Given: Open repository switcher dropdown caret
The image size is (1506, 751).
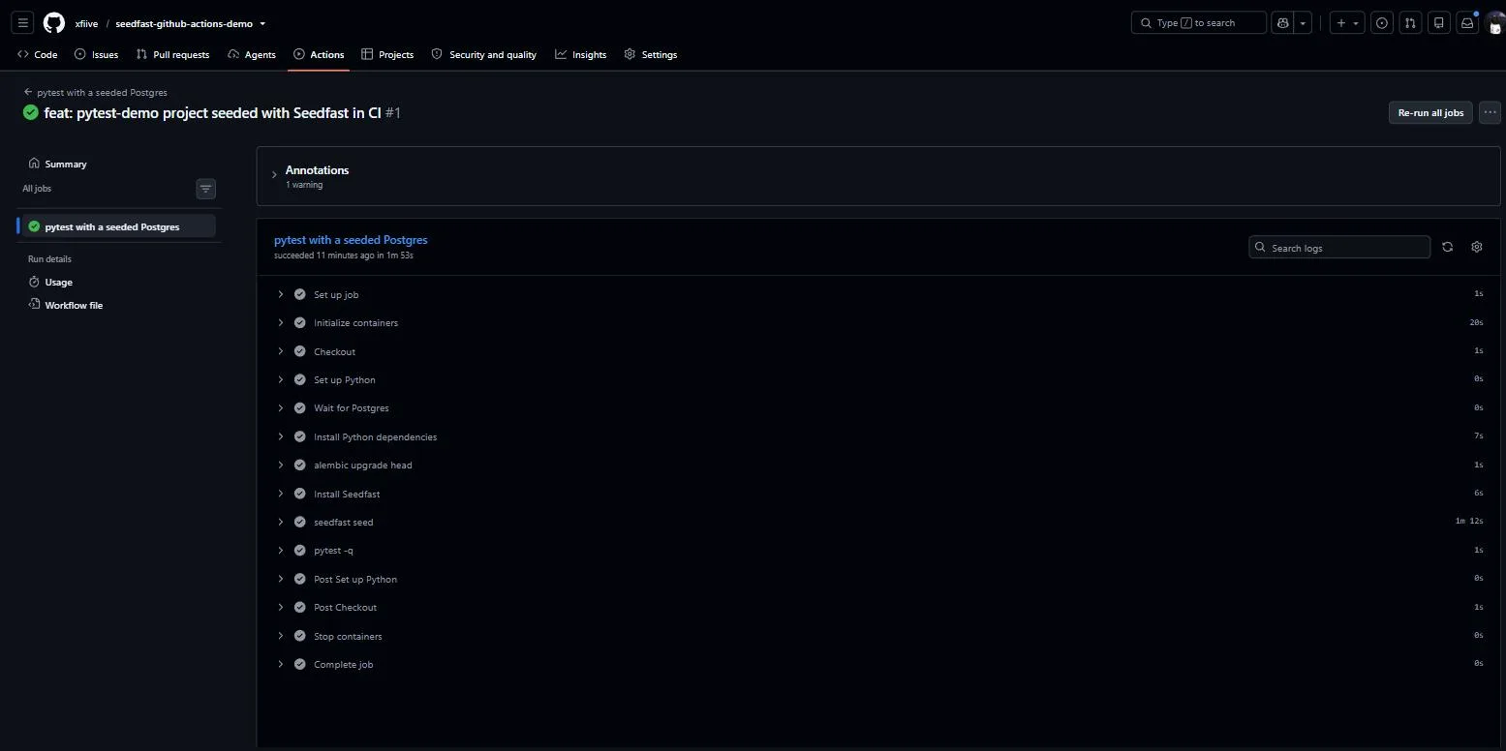Looking at the screenshot, I should click(262, 24).
